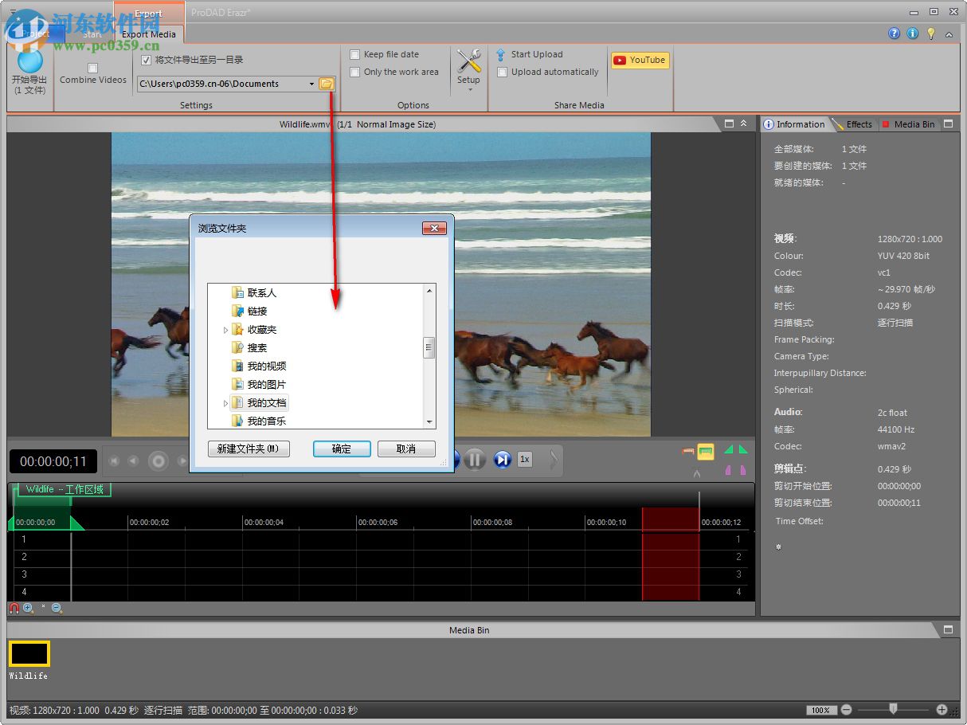Enable the Combine Videos checkbox
This screenshot has width=967, height=725.
coord(92,68)
